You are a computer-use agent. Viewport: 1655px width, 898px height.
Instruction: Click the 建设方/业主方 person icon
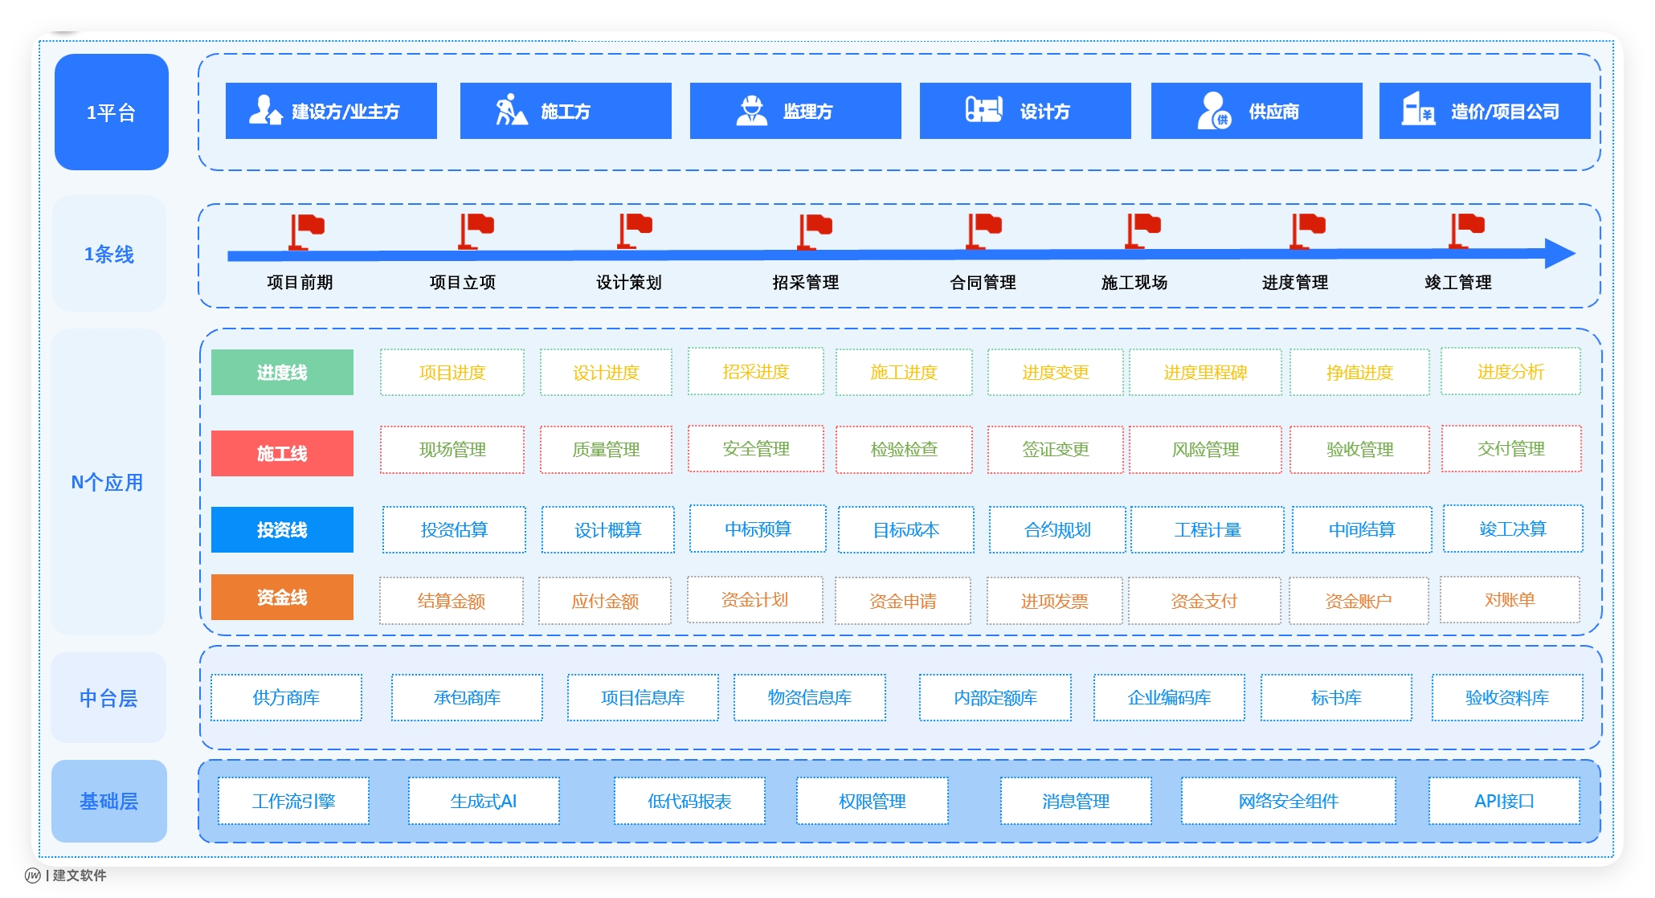pyautogui.click(x=265, y=110)
